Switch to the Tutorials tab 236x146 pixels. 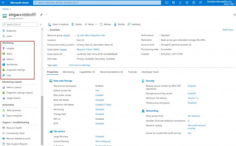[132, 72]
